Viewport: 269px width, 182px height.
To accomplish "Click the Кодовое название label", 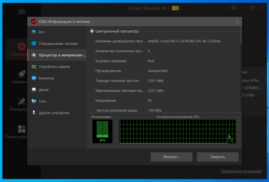I will tap(111, 61).
